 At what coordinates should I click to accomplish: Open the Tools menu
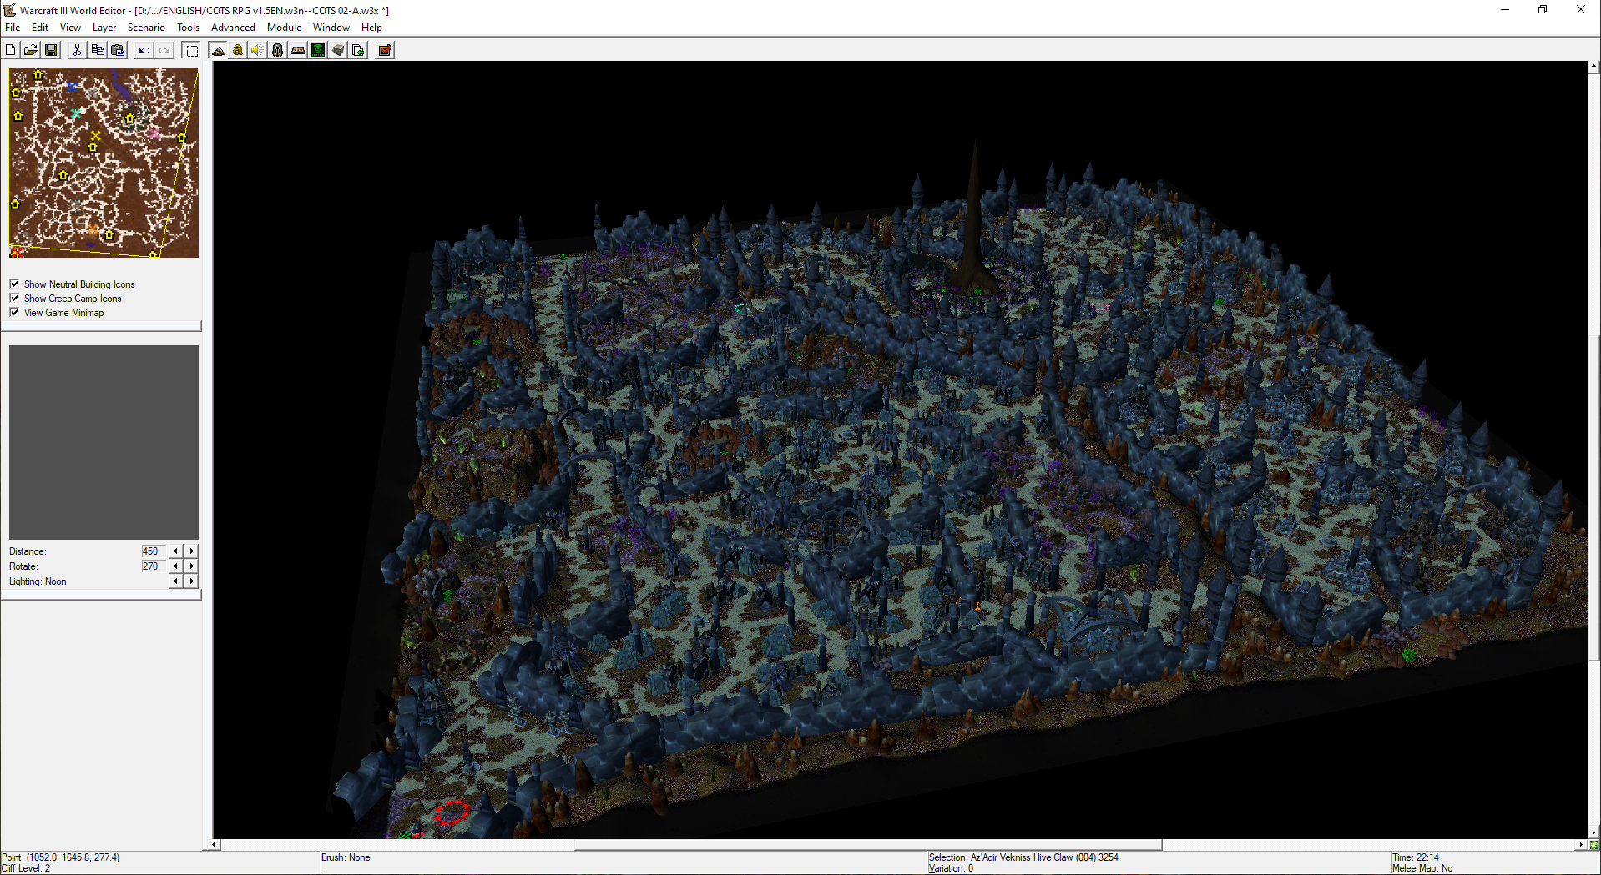coord(189,28)
